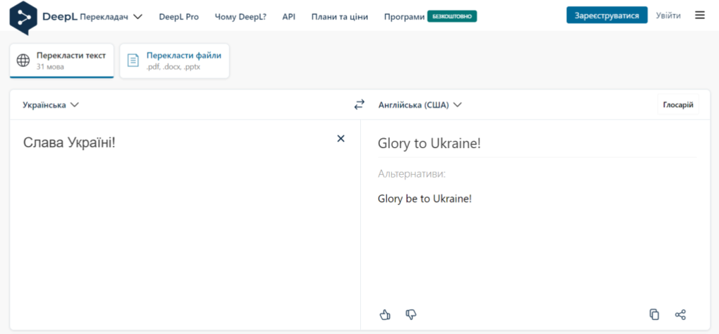Click the DeepL logo icon
Screen dimensions: 719x334
(24, 18)
